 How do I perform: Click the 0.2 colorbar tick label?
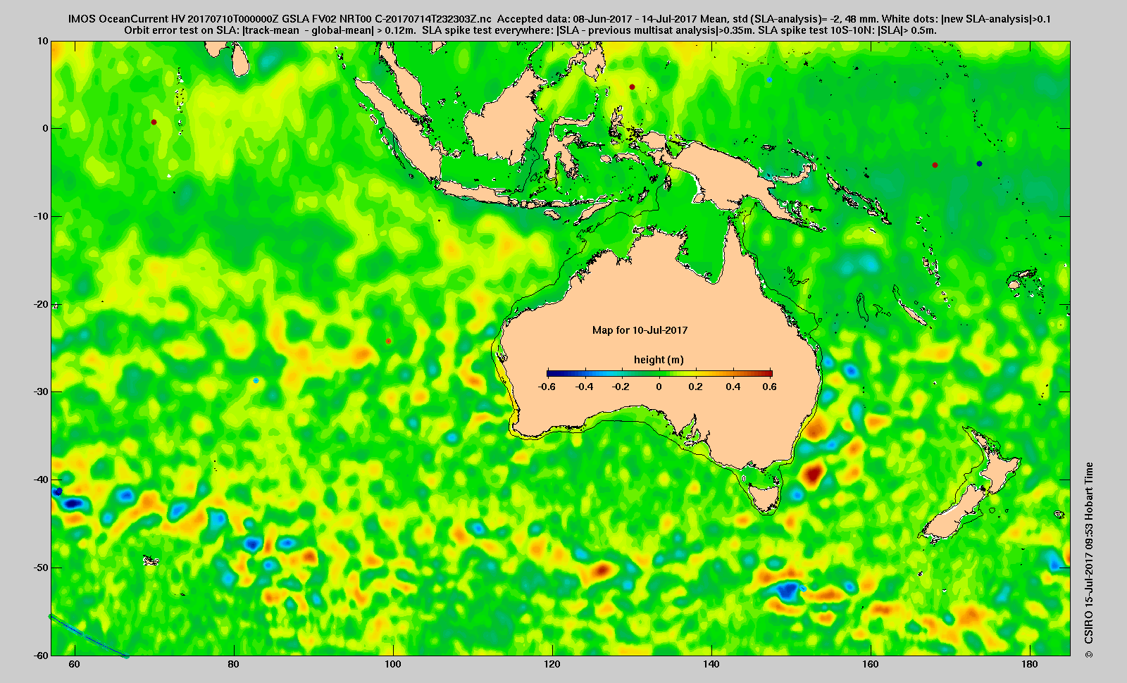(x=696, y=387)
